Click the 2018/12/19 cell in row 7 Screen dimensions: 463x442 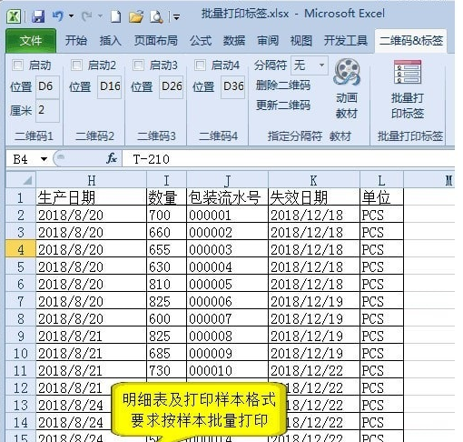[314, 301]
